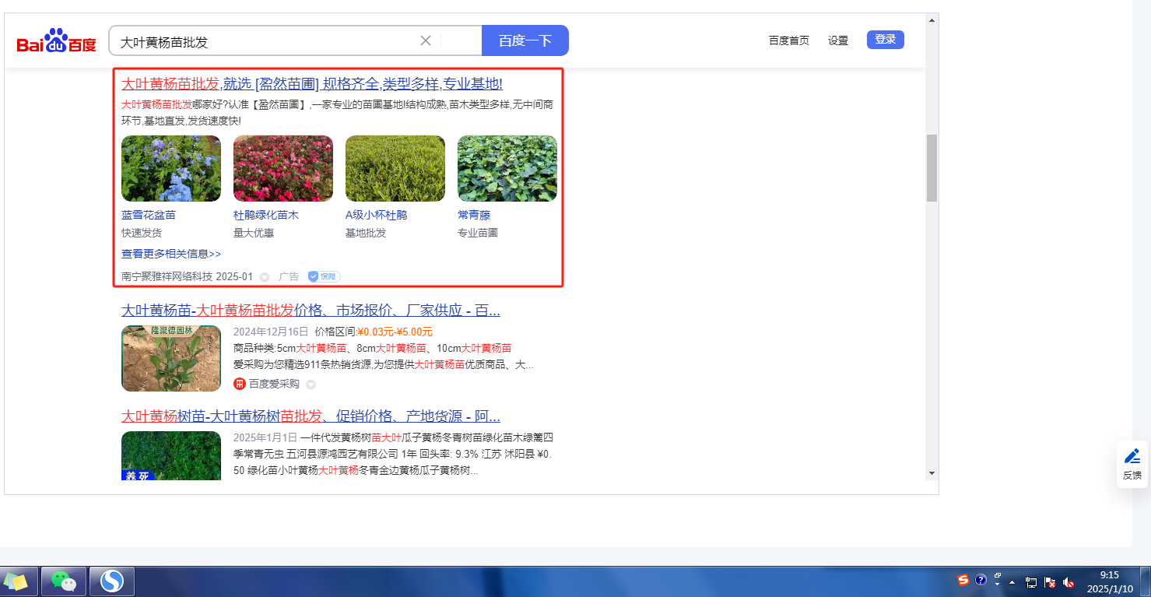This screenshot has width=1151, height=597.
Task: Clear the search box with the X icon
Action: (426, 40)
